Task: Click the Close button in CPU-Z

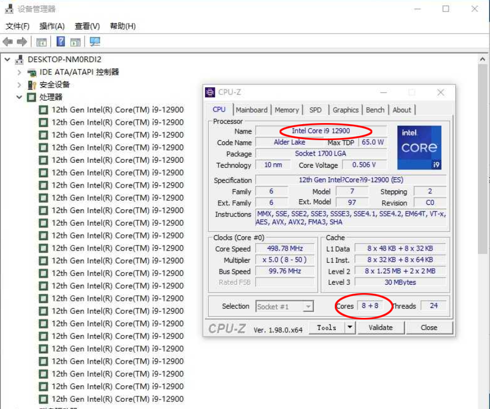Action: (x=429, y=327)
